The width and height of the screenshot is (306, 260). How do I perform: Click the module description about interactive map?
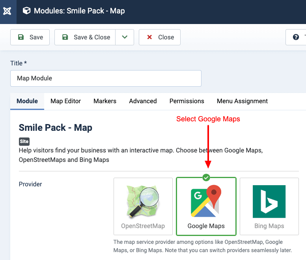[141, 155]
